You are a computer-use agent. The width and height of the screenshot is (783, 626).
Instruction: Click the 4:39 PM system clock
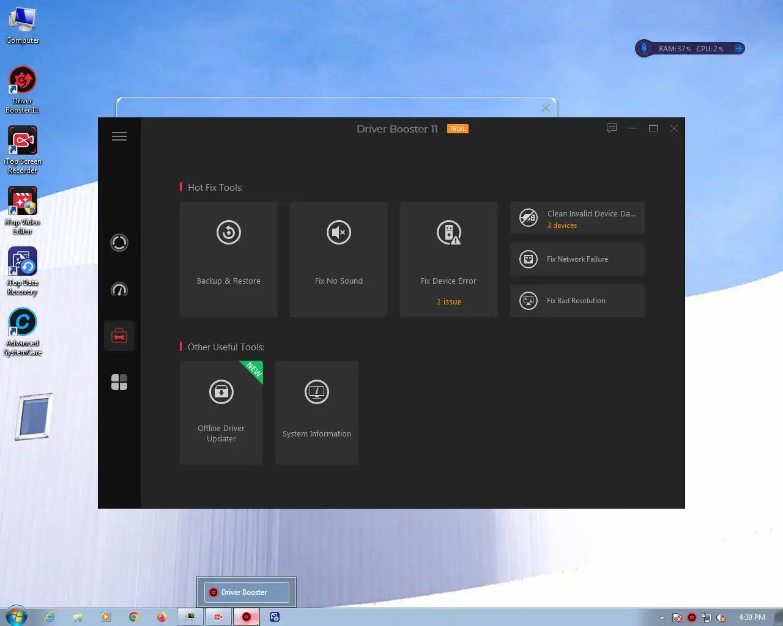click(752, 617)
